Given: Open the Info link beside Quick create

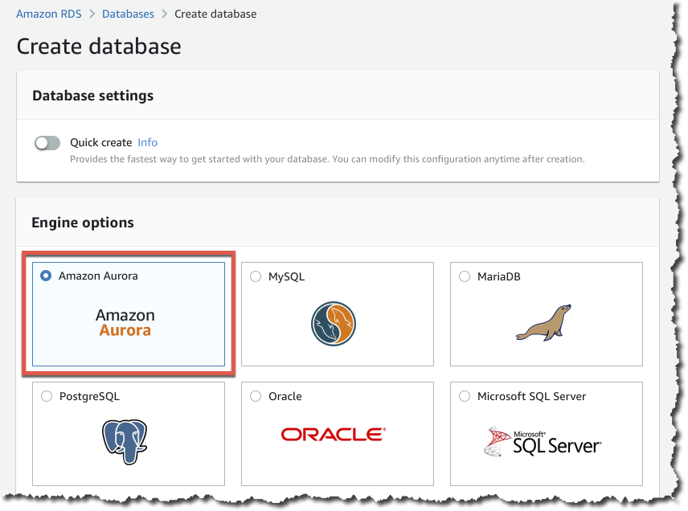Looking at the screenshot, I should click(147, 142).
